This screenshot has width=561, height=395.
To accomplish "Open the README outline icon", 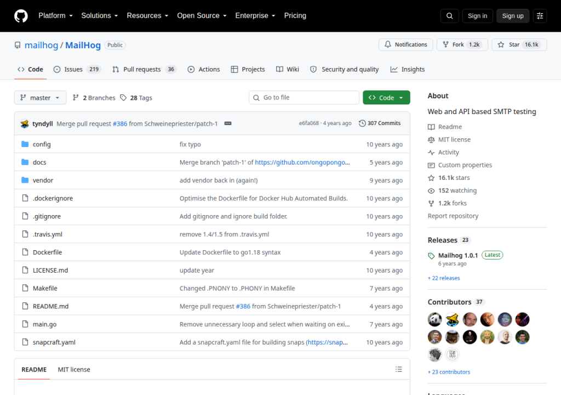I will pyautogui.click(x=399, y=369).
